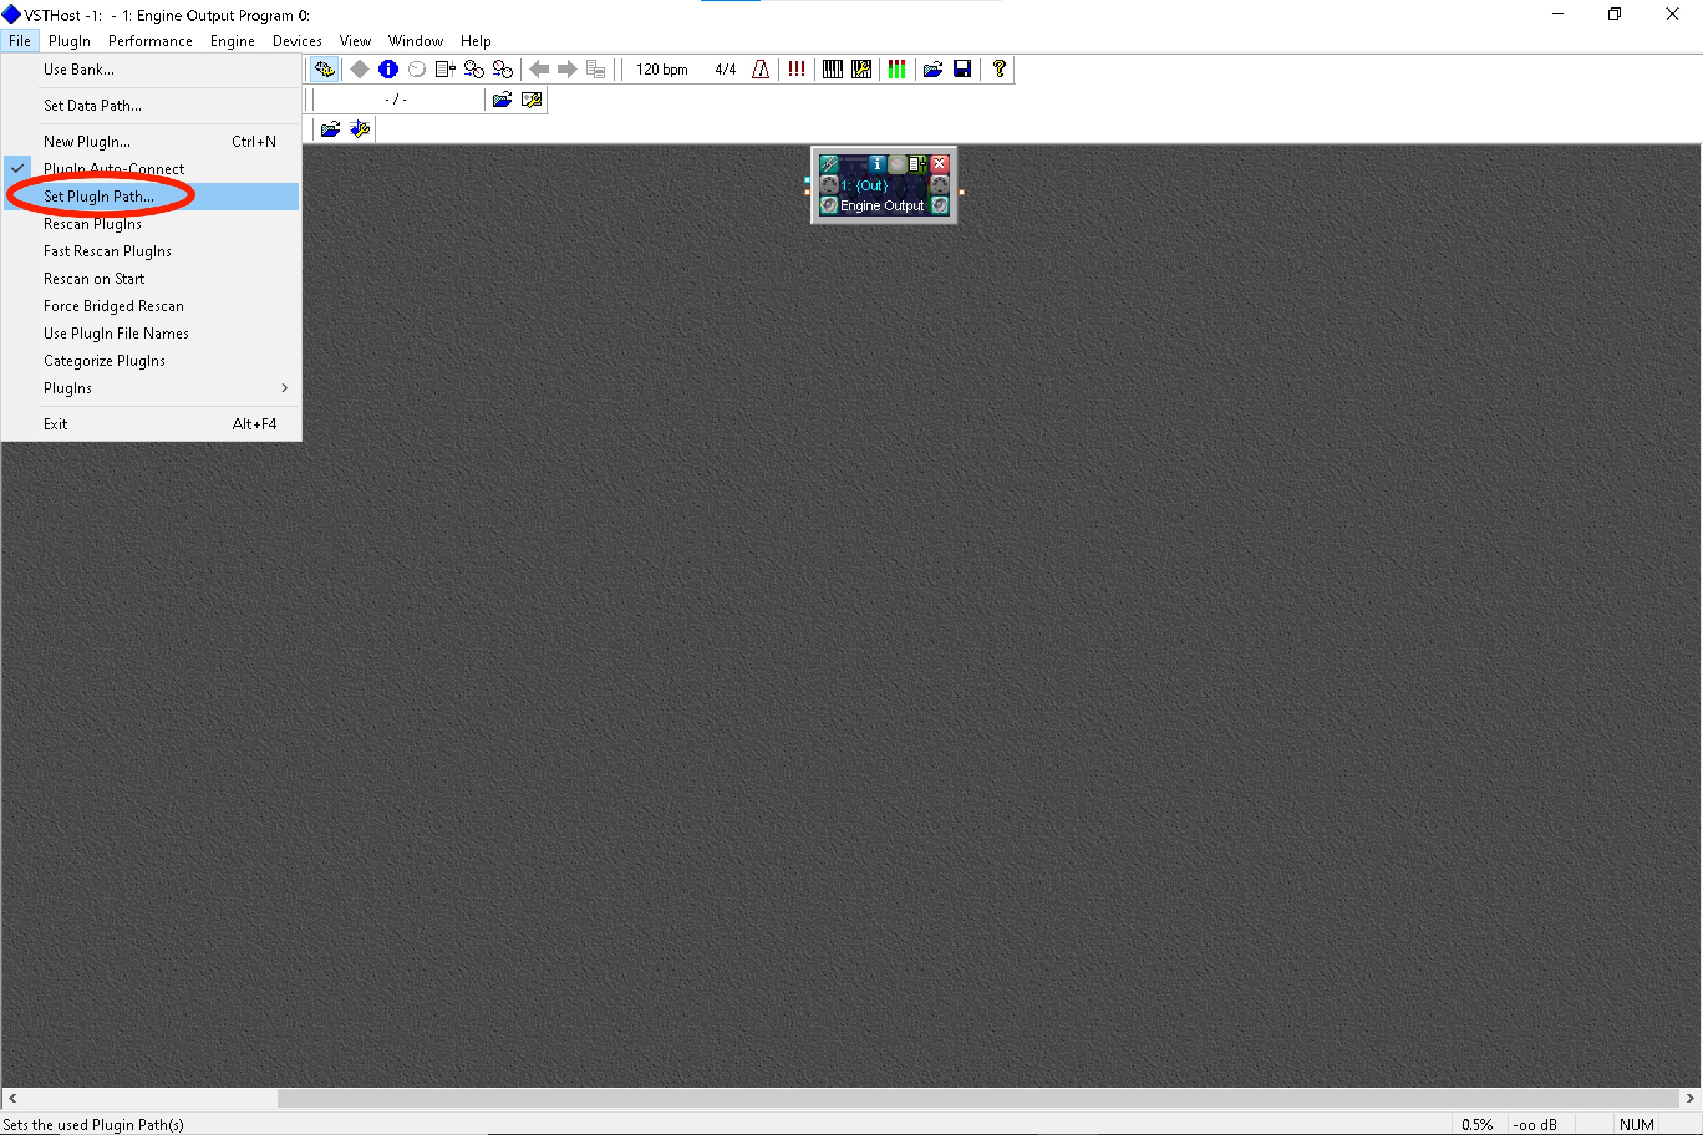Click left MIDI connector icon on Engine Output

click(829, 185)
